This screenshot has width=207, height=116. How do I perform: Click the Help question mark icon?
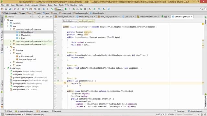pos(109,9)
